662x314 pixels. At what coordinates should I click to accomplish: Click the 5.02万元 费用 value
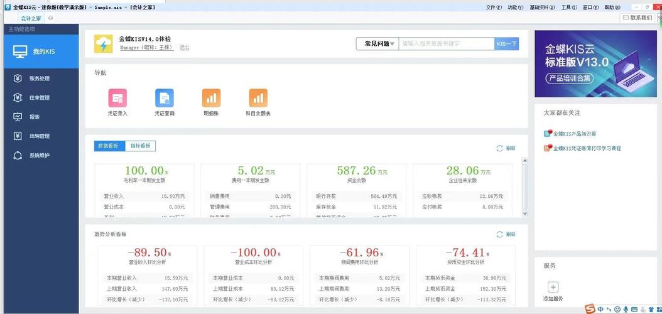(256, 171)
